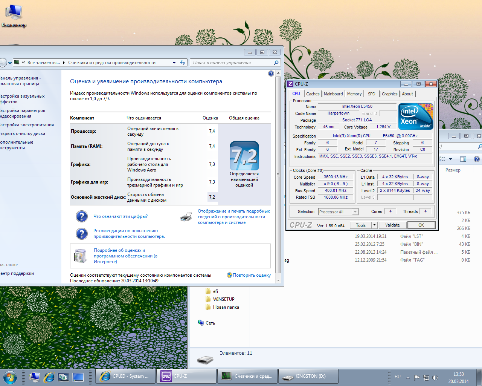The image size is (482, 386).
Task: Click the question icon beside 'Рекомендации по повышению'
Action: click(82, 234)
